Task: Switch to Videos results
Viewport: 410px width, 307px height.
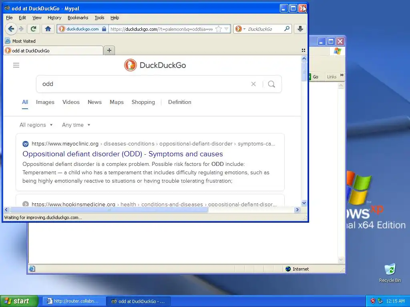Action: click(x=71, y=102)
